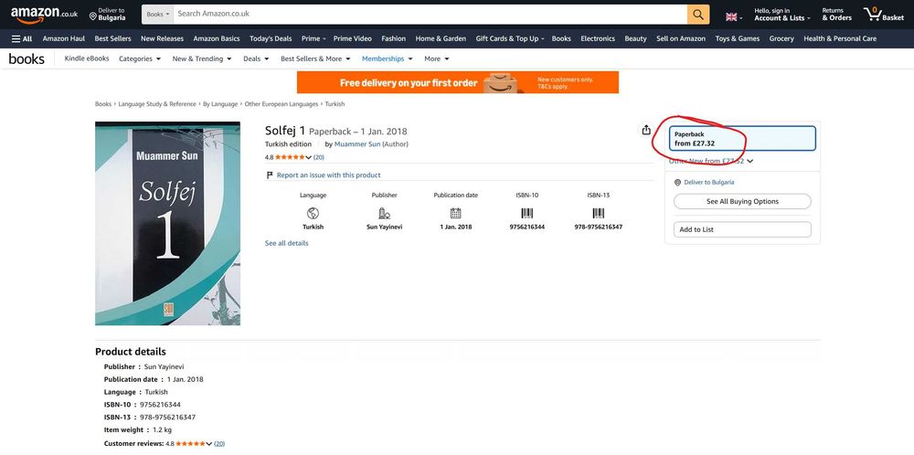The height and width of the screenshot is (455, 914).
Task: Open Amazon Basics in navigation bar
Action: 217,38
